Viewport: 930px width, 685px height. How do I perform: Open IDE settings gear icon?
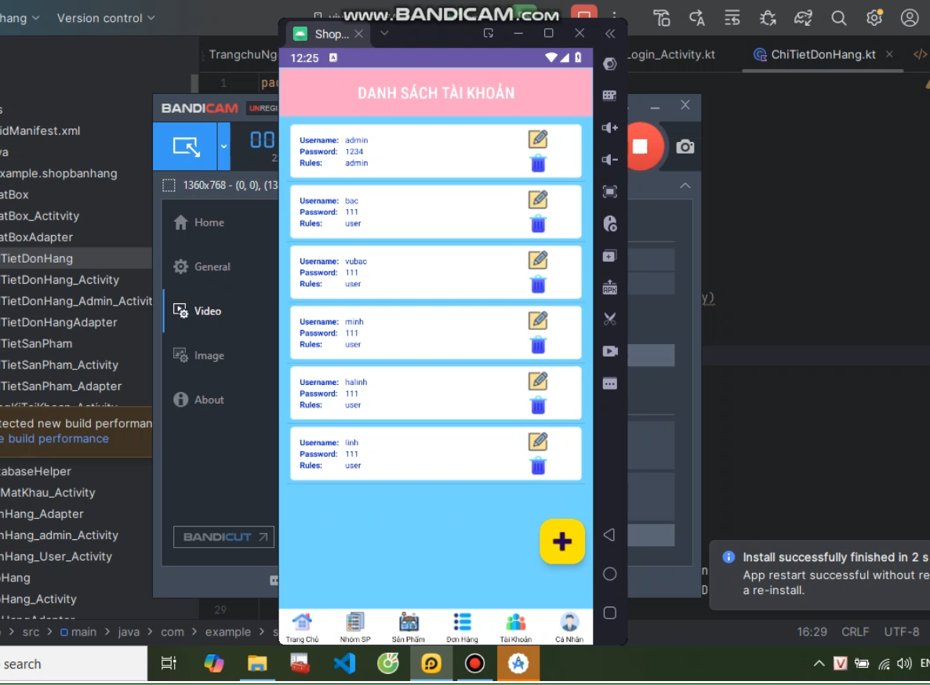874,18
